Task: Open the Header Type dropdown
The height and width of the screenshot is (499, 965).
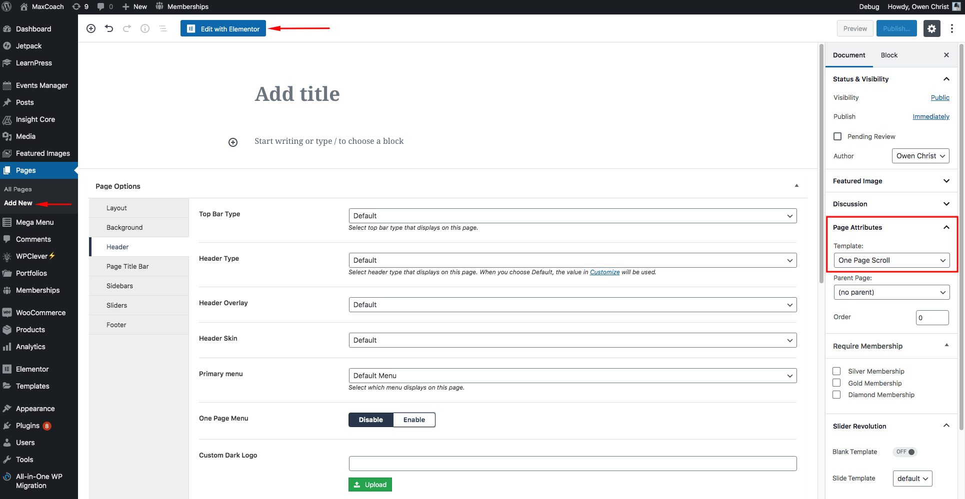Action: click(572, 260)
